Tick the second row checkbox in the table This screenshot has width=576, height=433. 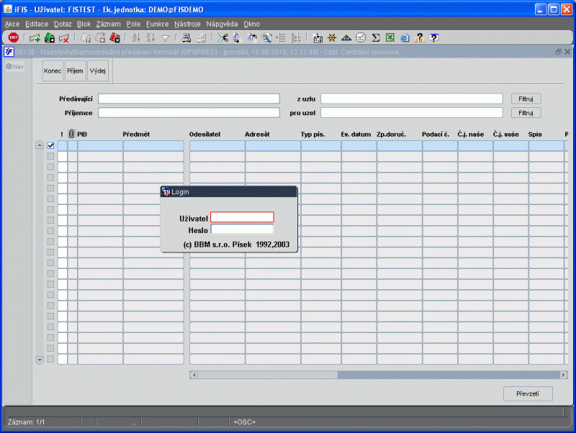click(50, 156)
